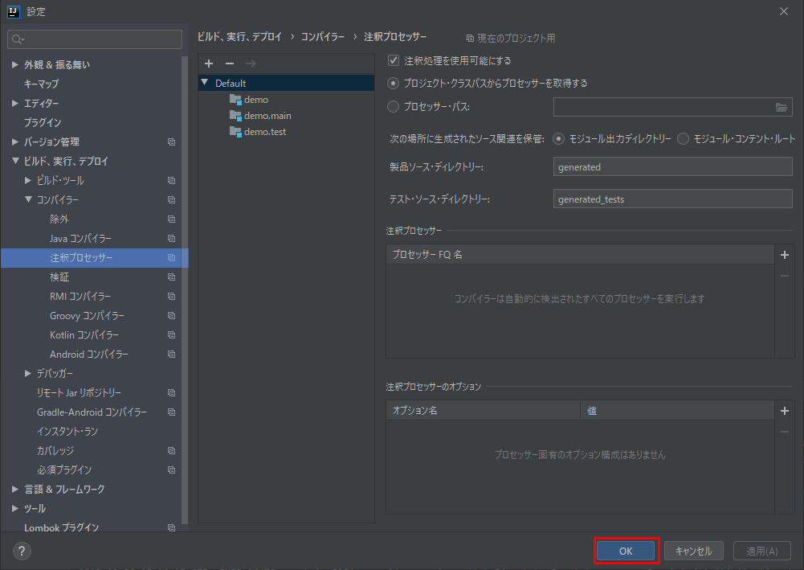The height and width of the screenshot is (570, 804).
Task: Click the settings search box
Action: pos(95,39)
